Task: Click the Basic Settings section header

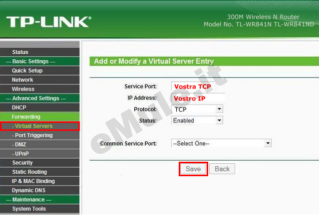Action: point(40,61)
